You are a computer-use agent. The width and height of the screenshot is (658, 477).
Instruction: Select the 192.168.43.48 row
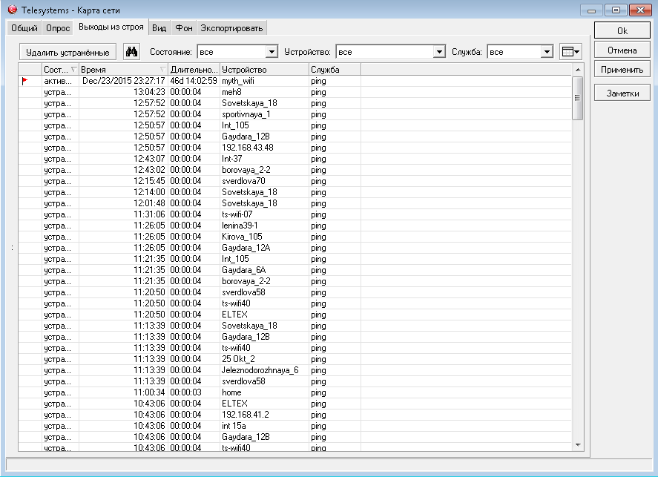(x=295, y=148)
